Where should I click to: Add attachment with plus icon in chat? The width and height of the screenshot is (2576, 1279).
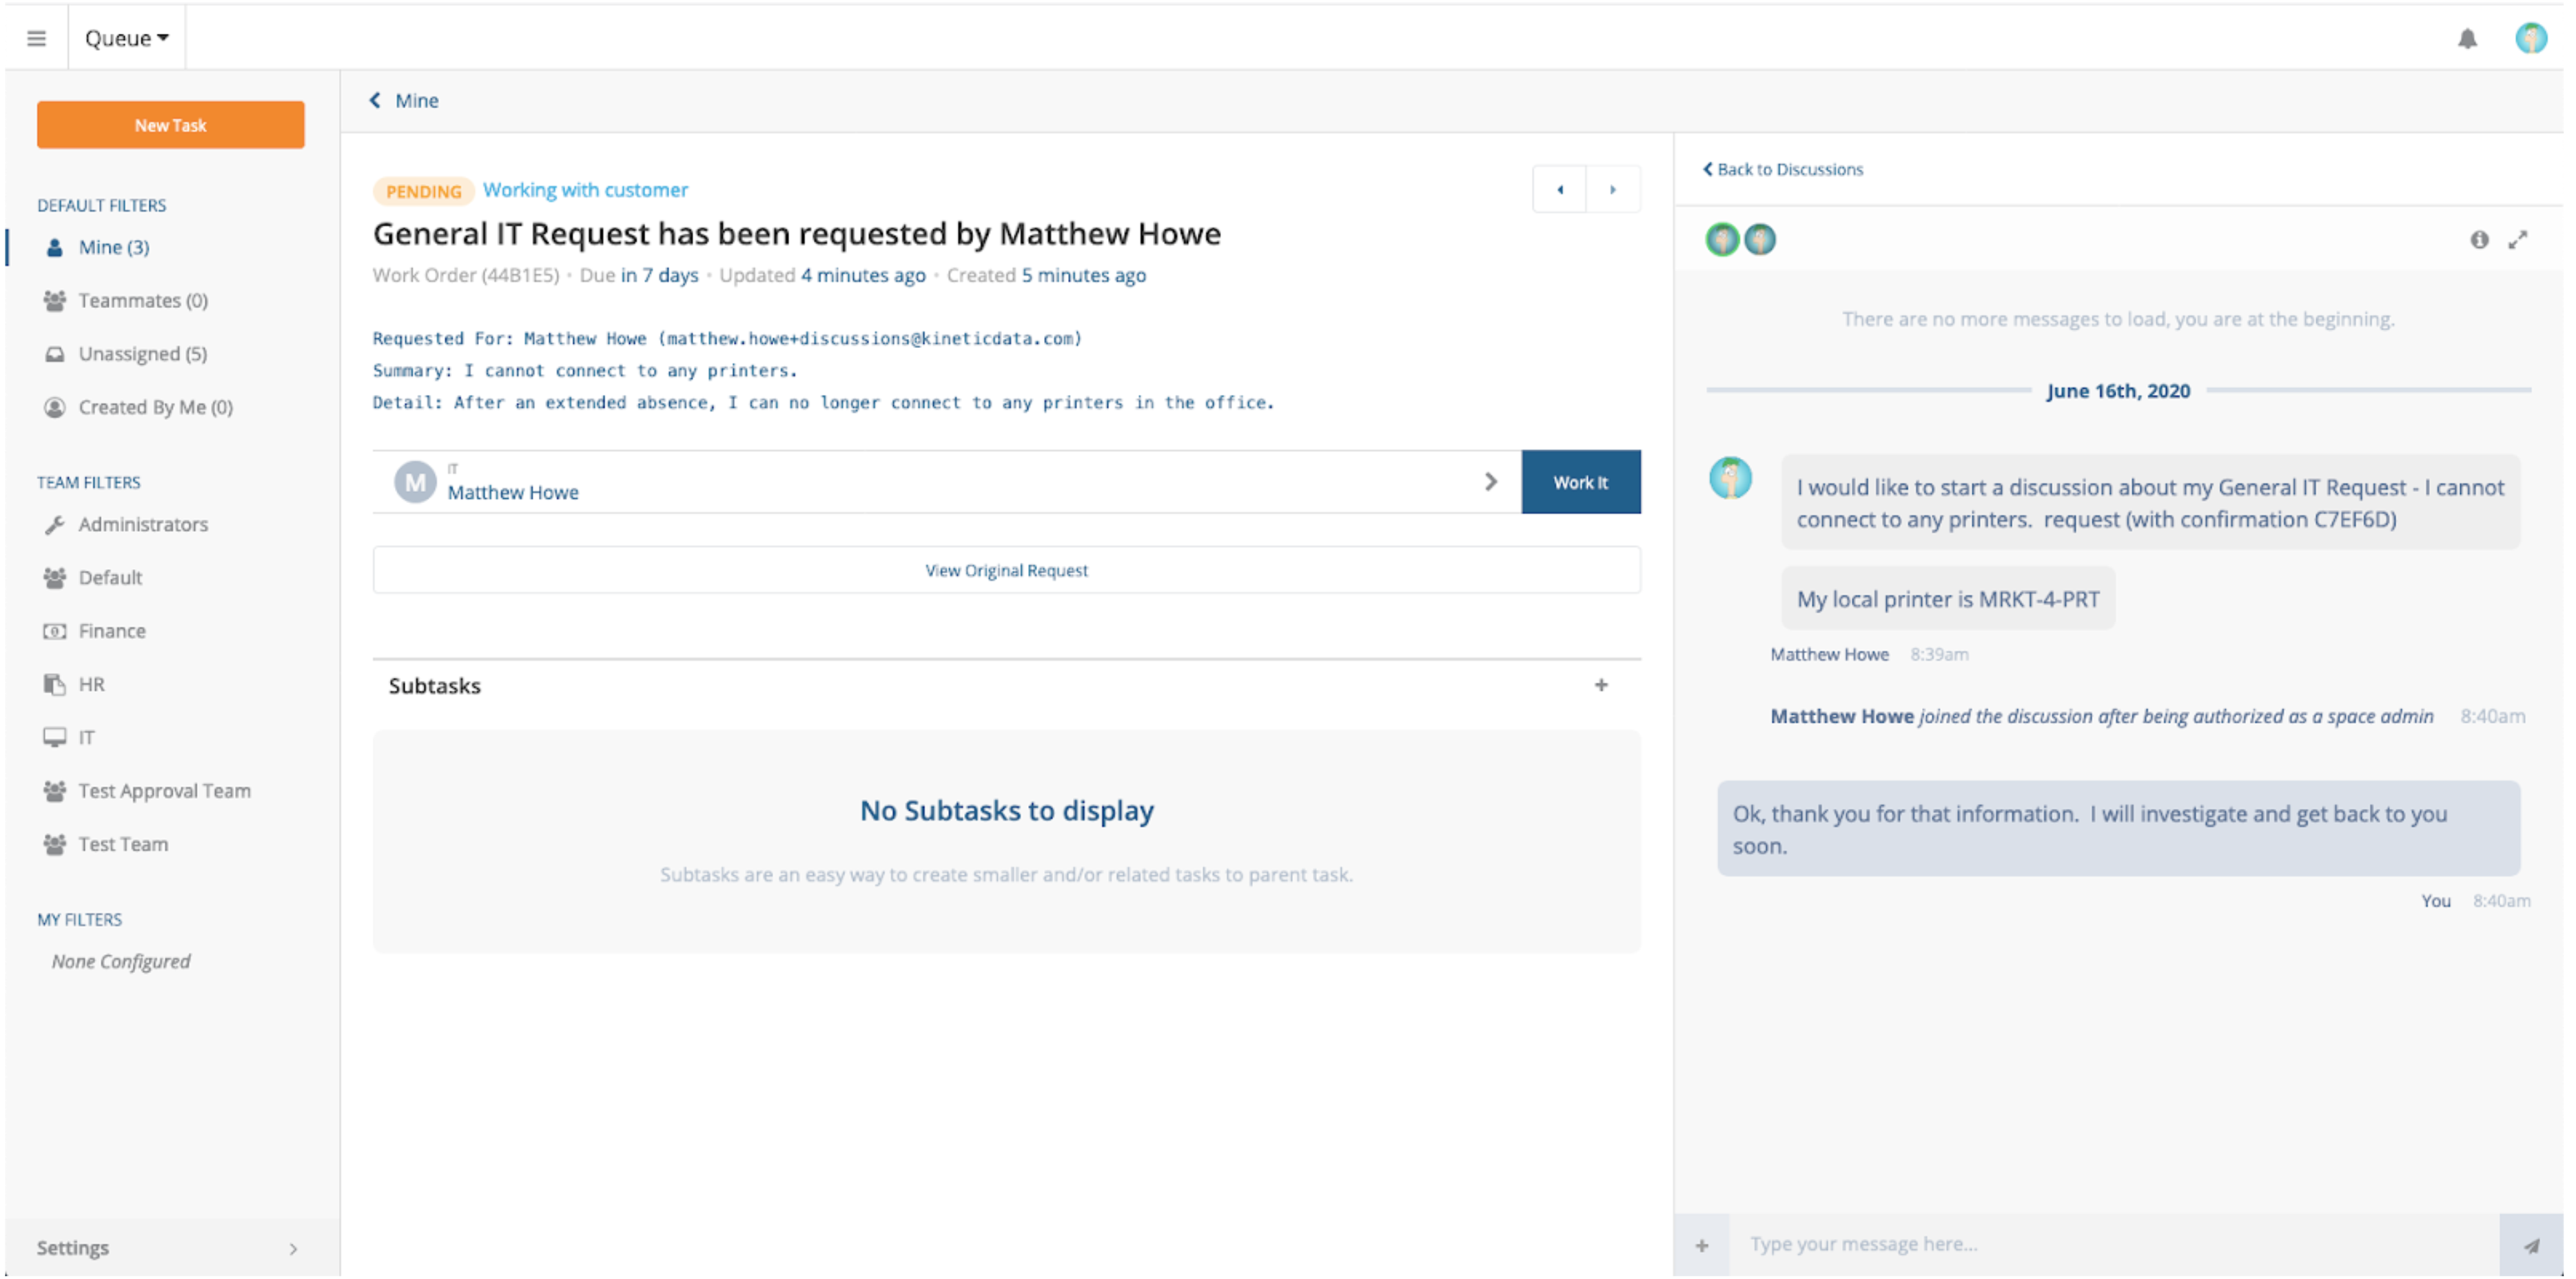(1701, 1245)
